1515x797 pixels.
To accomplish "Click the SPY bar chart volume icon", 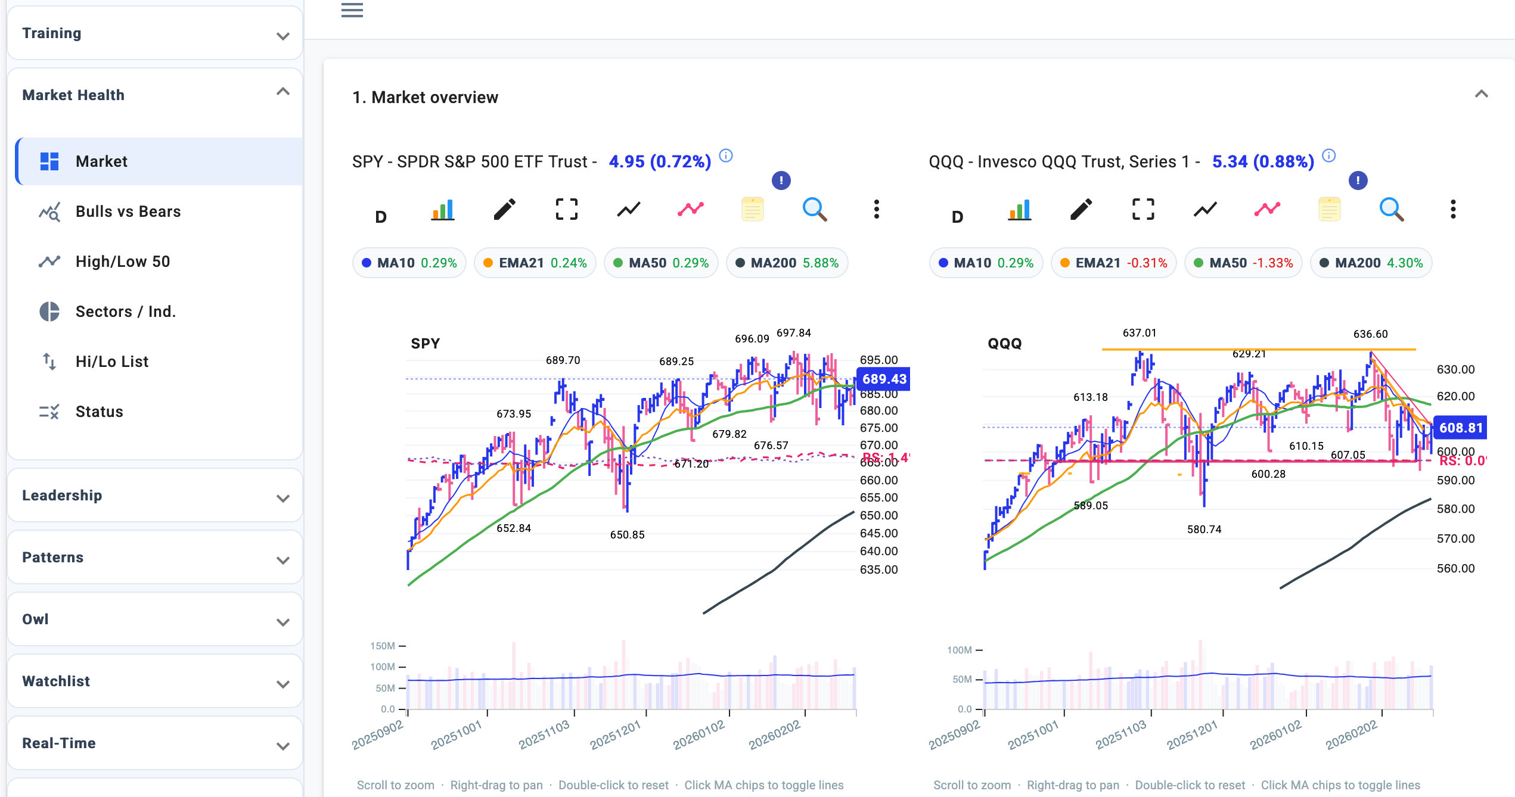I will point(442,210).
